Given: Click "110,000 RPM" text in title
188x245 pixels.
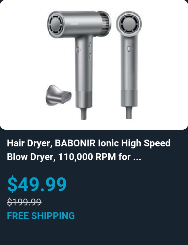Looking at the screenshot, I should [87, 157].
